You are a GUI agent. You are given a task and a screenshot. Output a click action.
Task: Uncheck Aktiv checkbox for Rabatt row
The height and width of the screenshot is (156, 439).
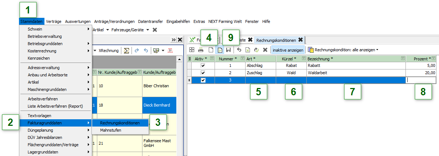tap(203, 66)
